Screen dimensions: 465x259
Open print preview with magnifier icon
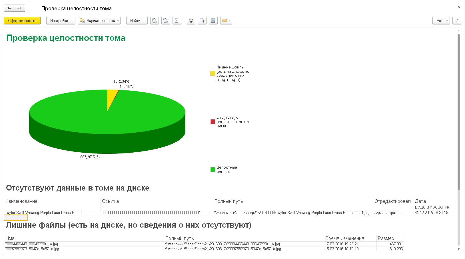pyautogui.click(x=202, y=21)
